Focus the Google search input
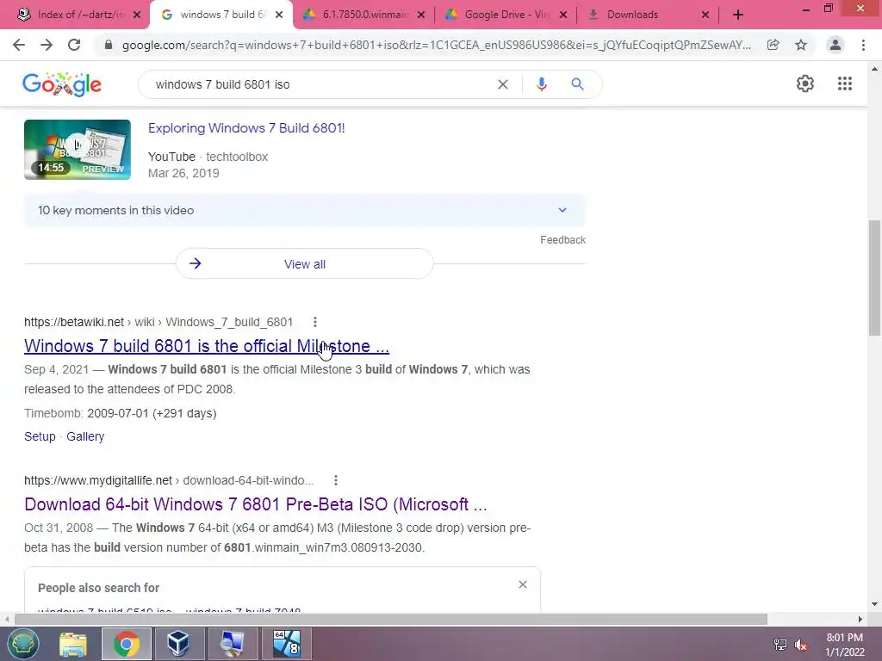 coord(320,84)
